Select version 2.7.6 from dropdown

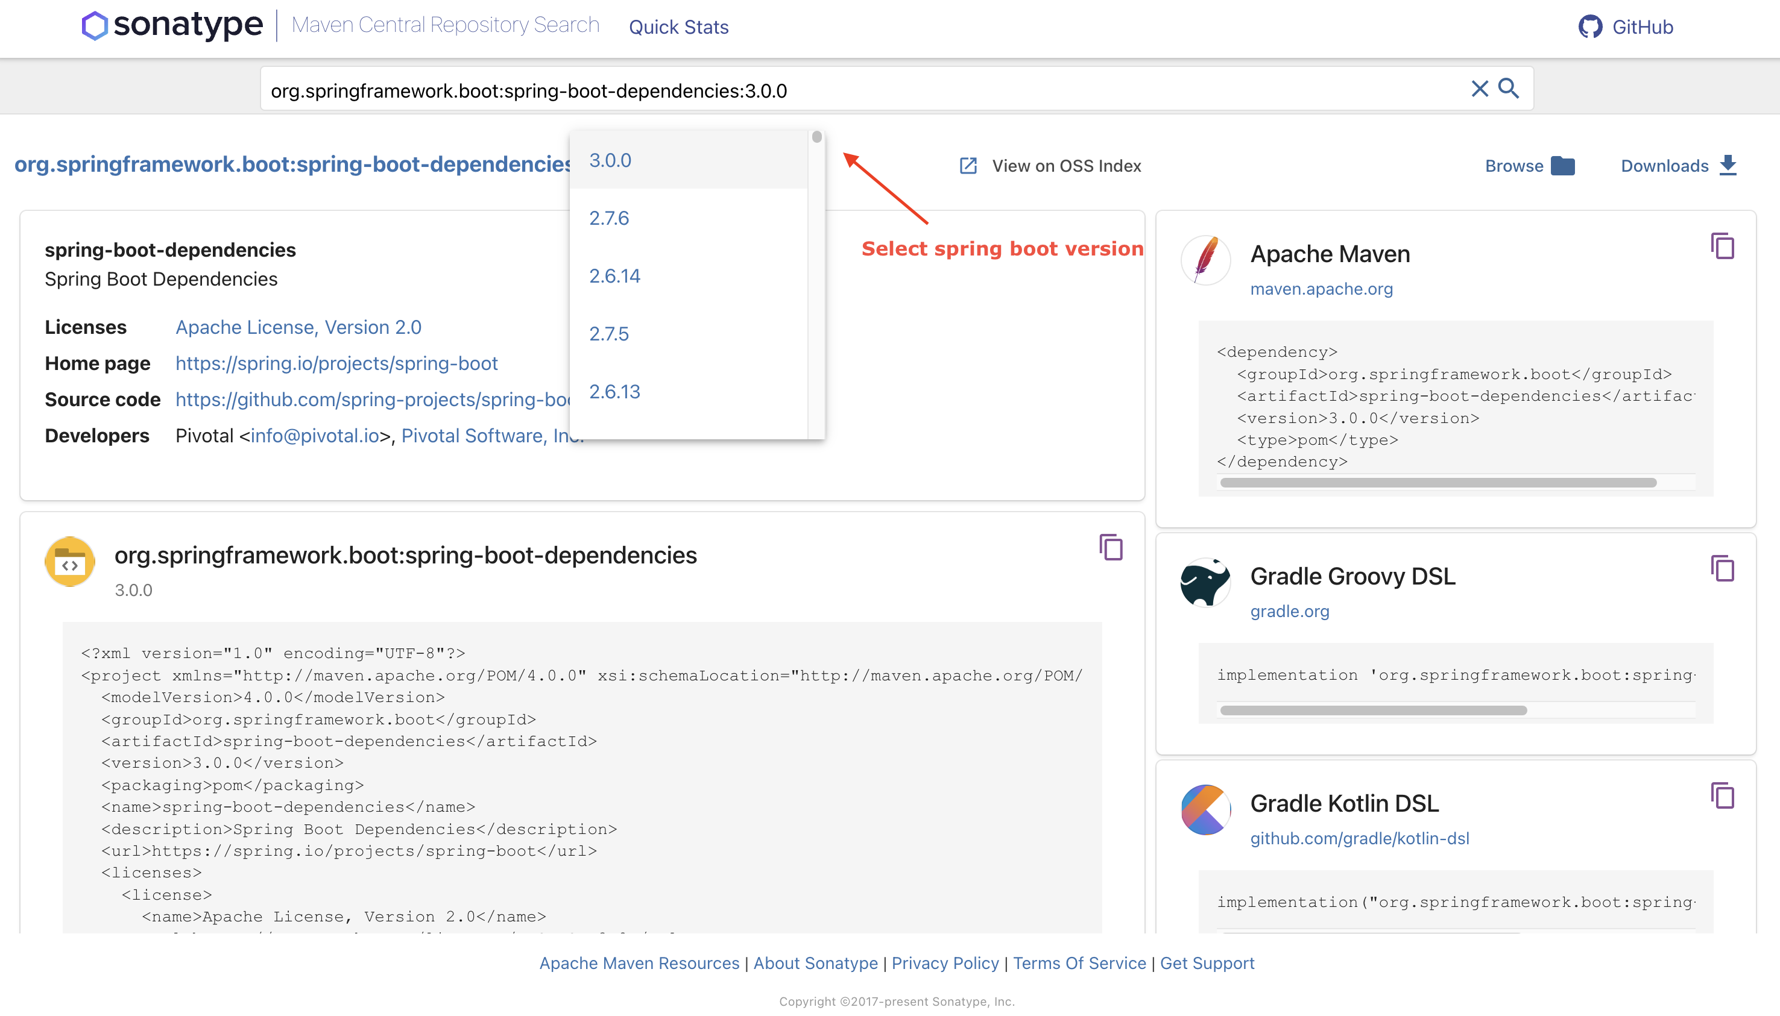point(609,218)
